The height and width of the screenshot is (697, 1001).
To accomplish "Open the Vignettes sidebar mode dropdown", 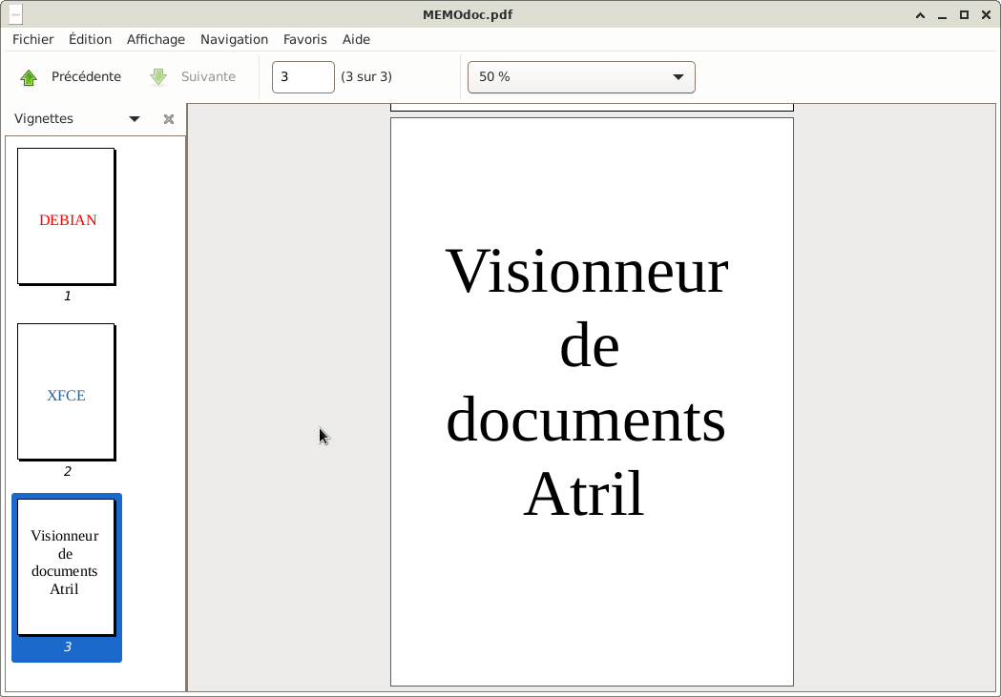I will [134, 119].
